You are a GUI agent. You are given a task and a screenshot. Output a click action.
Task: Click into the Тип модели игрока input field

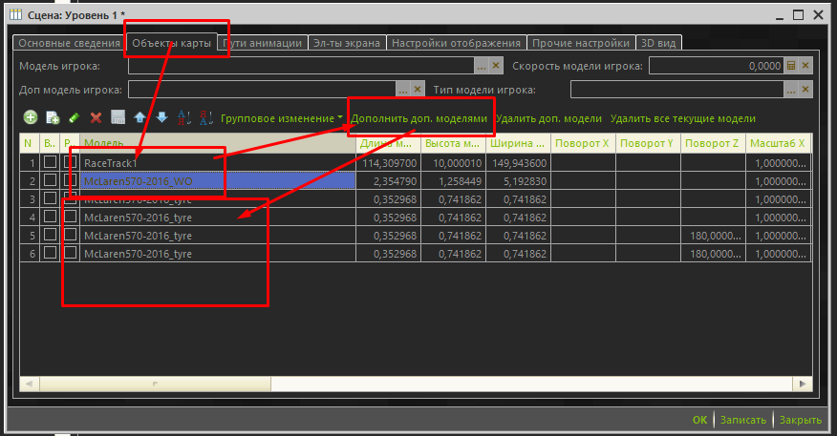tap(676, 89)
